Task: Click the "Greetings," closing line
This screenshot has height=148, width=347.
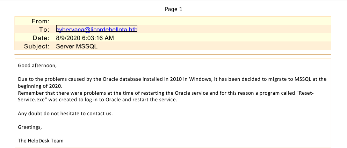Action: (x=30, y=127)
